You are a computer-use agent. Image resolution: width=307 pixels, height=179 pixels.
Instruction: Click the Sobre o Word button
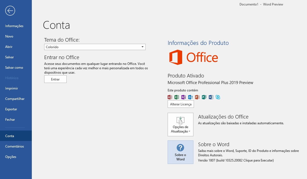tap(181, 152)
